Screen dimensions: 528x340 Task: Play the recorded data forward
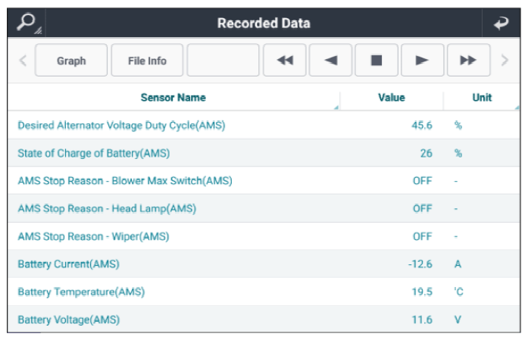pyautogui.click(x=422, y=61)
